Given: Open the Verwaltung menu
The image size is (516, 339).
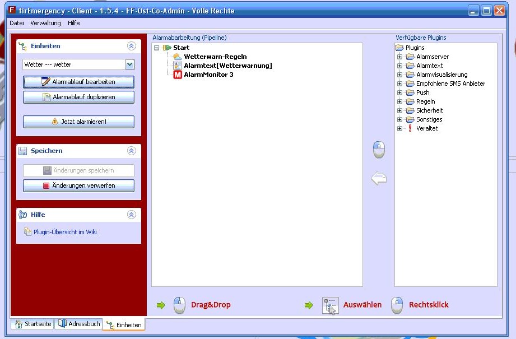Looking at the screenshot, I should click(x=45, y=23).
